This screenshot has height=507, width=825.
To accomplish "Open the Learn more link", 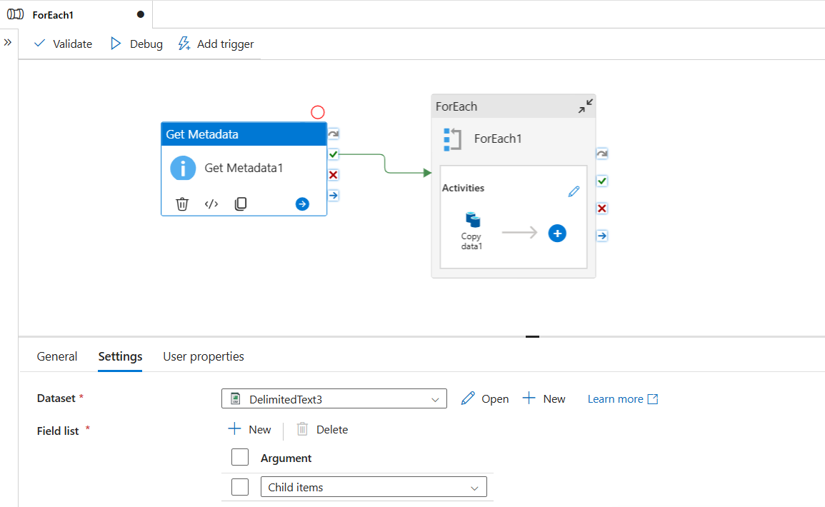I will (616, 398).
